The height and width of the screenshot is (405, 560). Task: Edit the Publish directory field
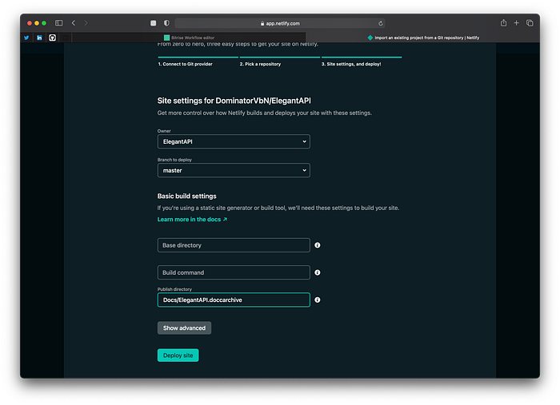click(x=234, y=300)
